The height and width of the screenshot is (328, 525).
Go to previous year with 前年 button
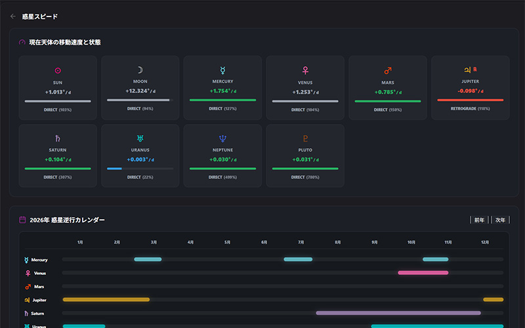479,220
